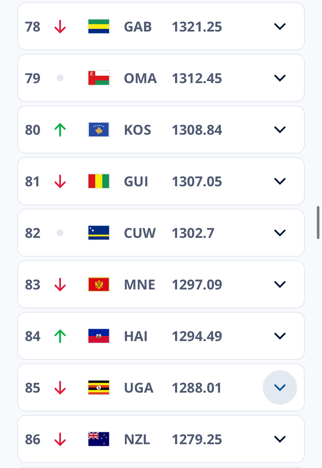Click the Guinea flag icon
Screen dimensions: 322x468
tap(99, 181)
